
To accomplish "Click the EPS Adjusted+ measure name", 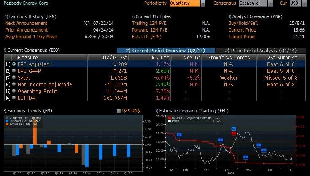I will (35, 64).
